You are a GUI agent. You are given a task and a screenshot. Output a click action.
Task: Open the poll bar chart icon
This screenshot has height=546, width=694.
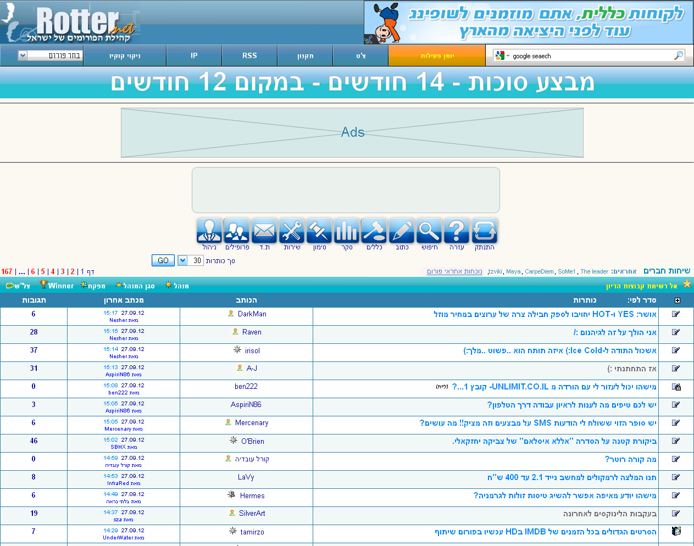tap(347, 231)
